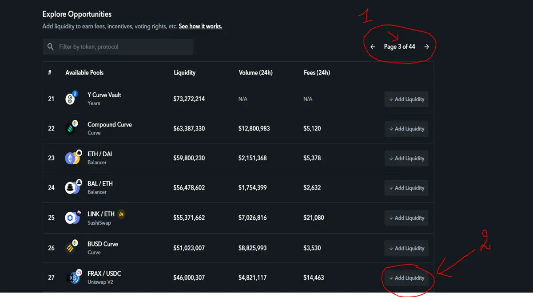Click the BUSD Curve pool icon

click(x=71, y=247)
